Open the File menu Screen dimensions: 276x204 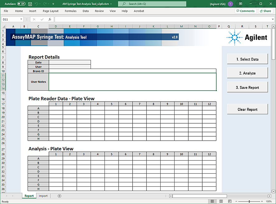pos(6,11)
